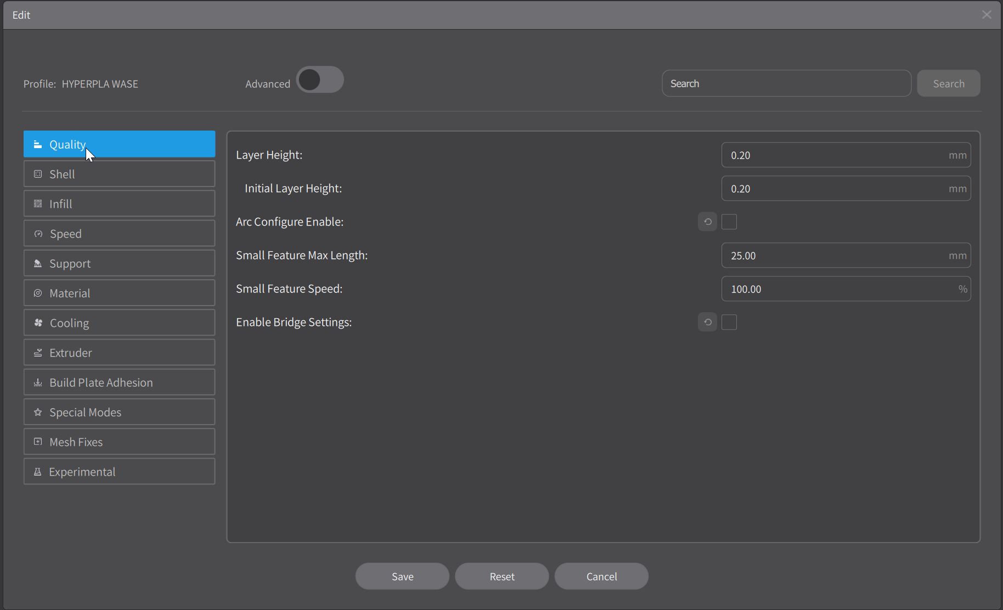Click the Experimental flask icon
This screenshot has height=610, width=1003.
37,471
